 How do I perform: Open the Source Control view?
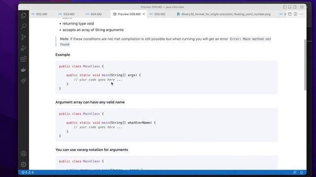pyautogui.click(x=24, y=37)
